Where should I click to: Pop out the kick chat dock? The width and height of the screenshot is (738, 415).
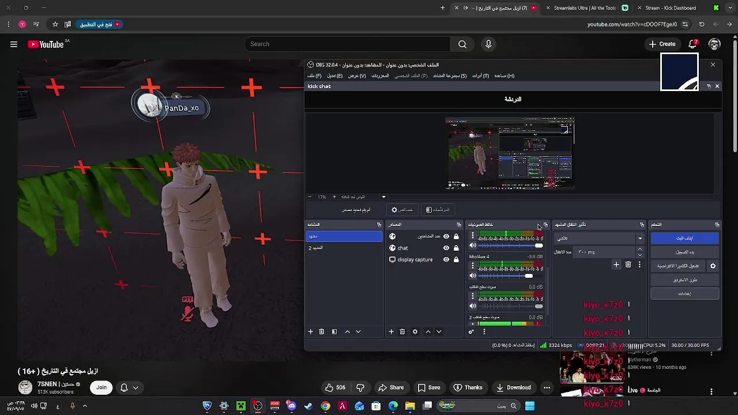[709, 86]
